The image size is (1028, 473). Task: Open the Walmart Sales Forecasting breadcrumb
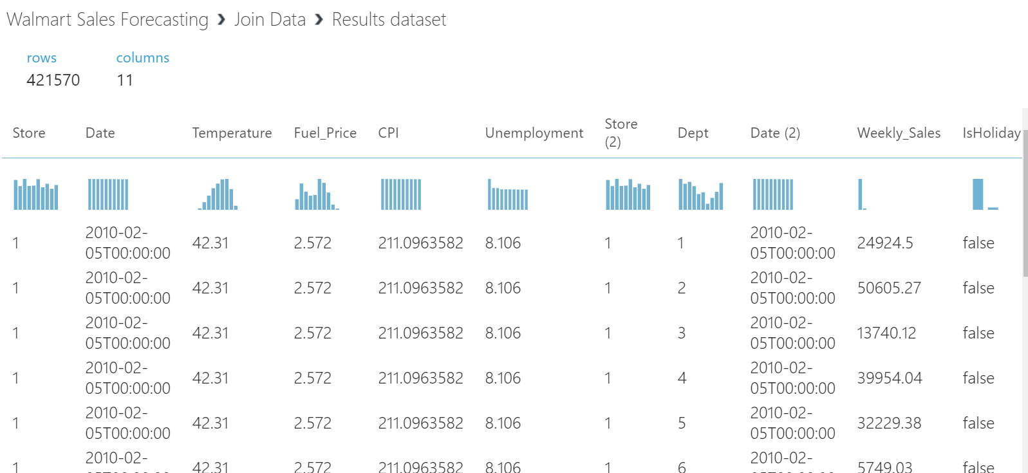tap(107, 19)
